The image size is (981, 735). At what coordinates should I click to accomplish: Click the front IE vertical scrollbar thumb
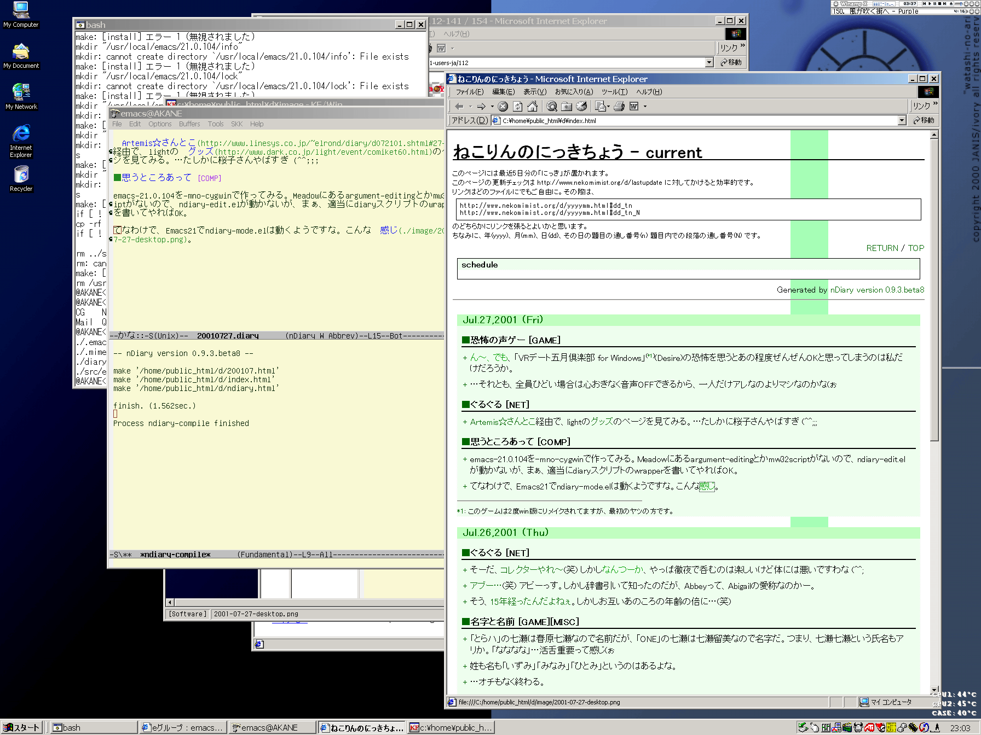934,289
